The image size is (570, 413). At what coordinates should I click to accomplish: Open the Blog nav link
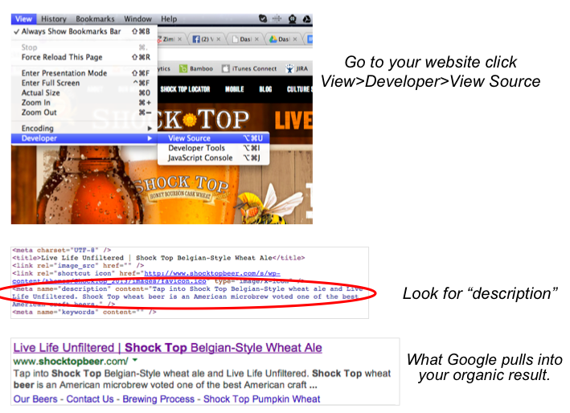pyautogui.click(x=265, y=89)
